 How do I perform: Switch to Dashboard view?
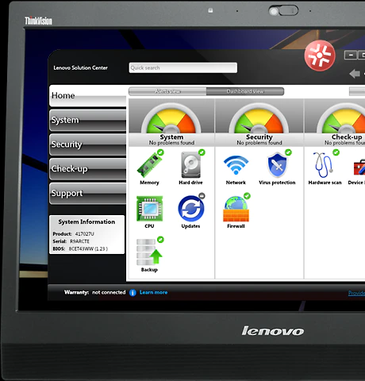point(245,91)
